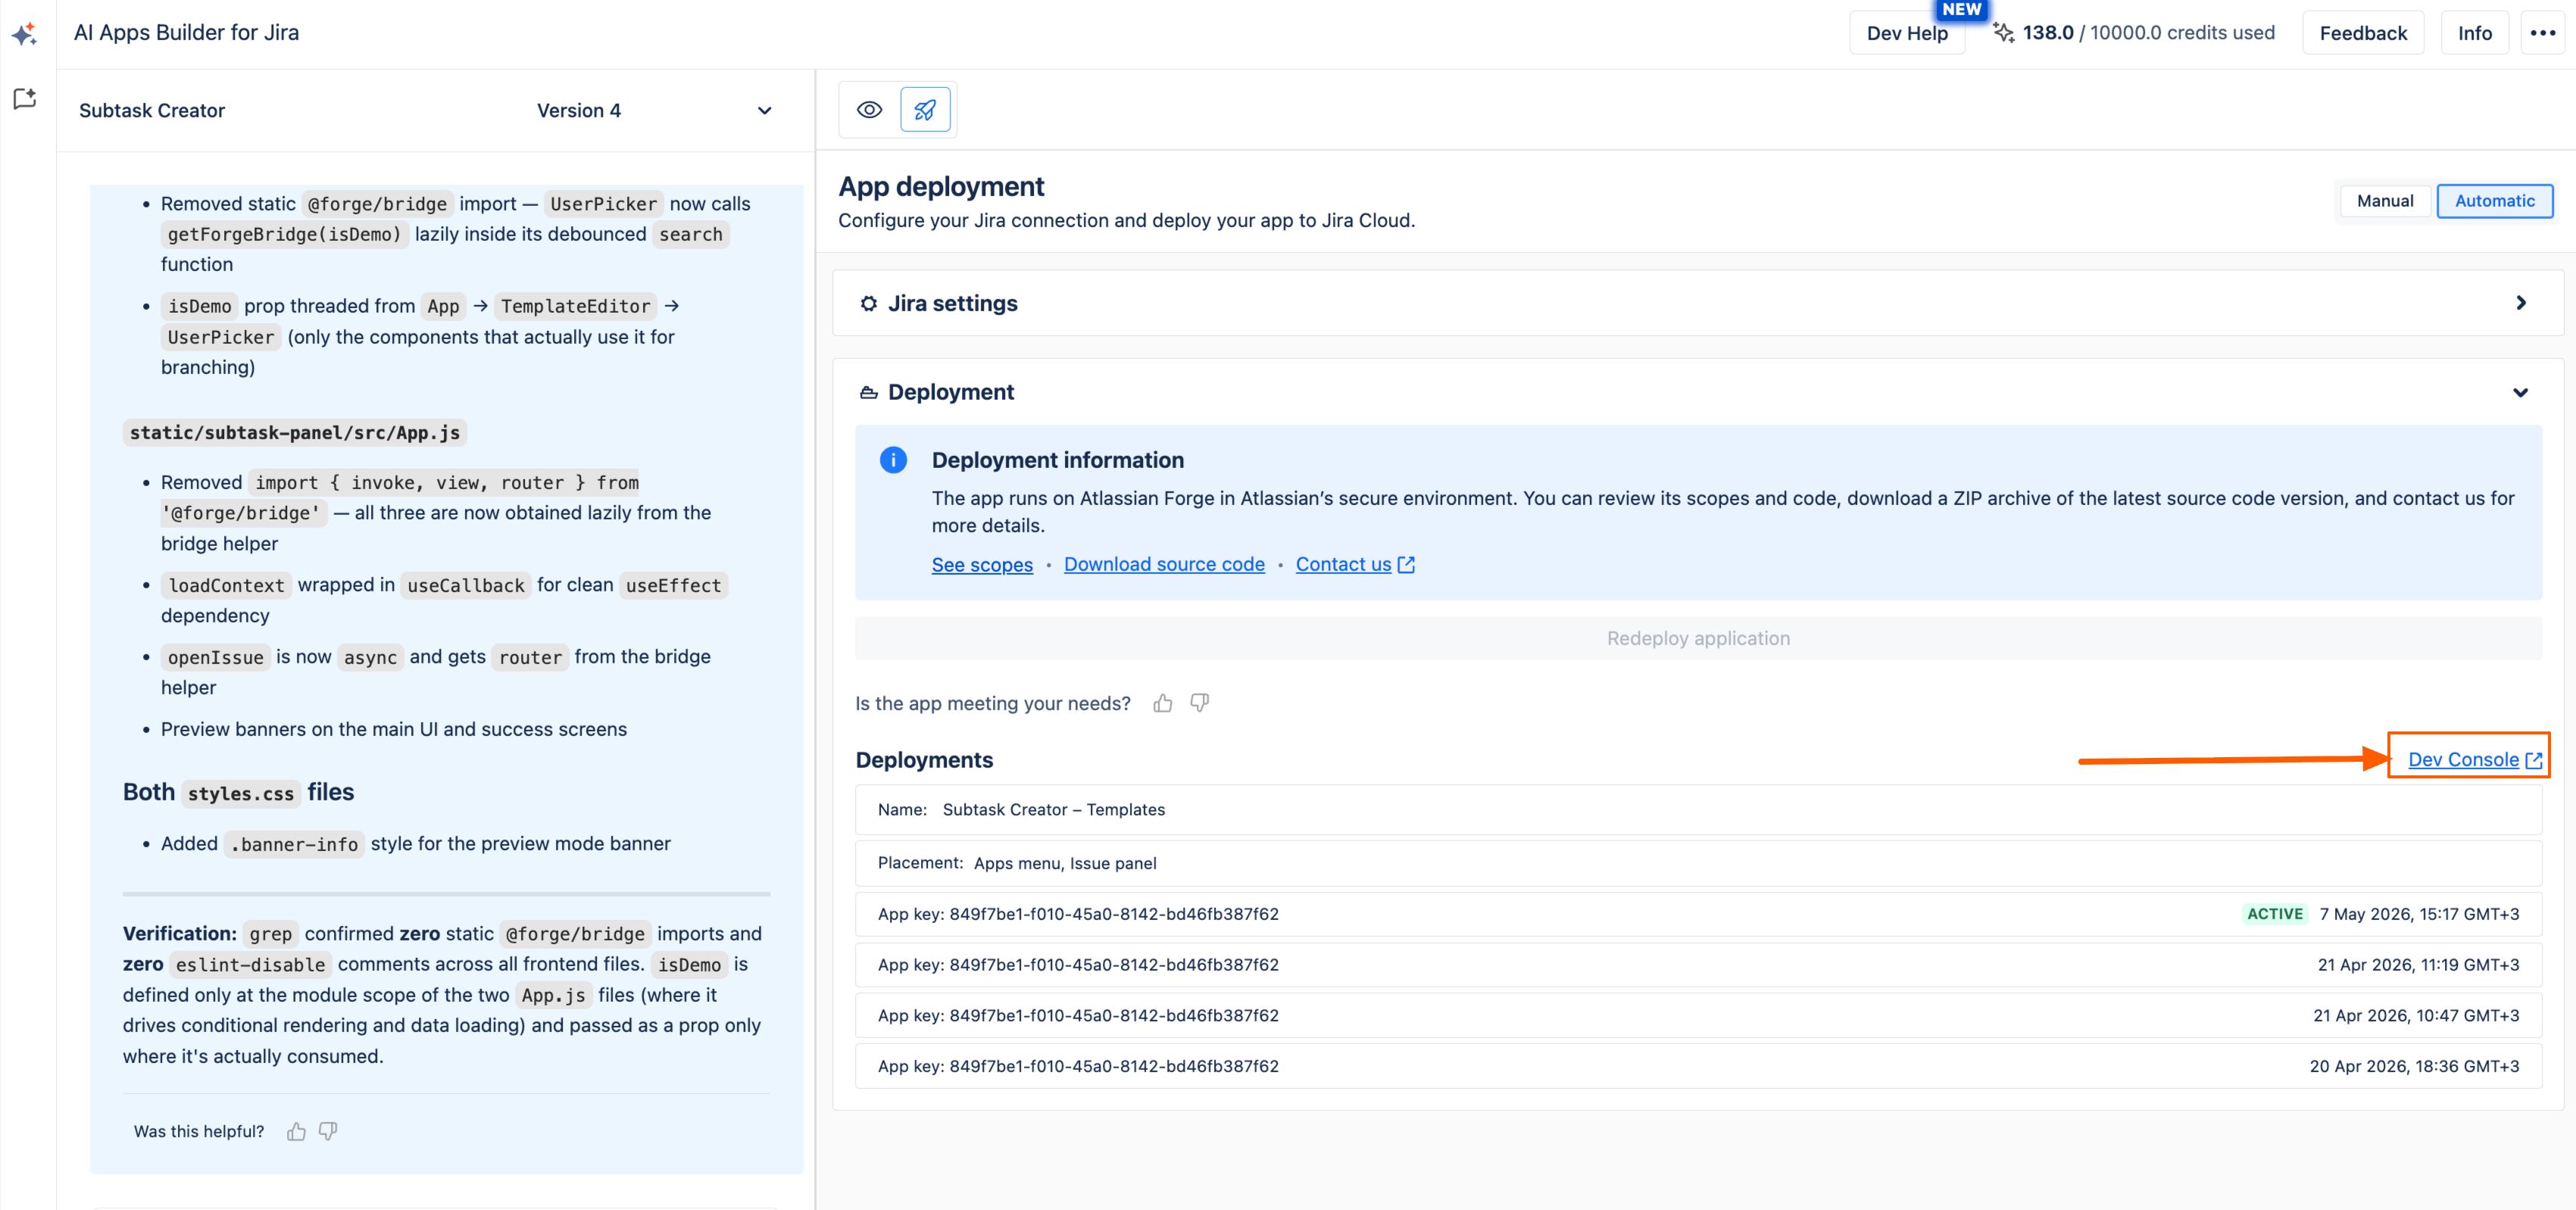
Task: Click the Both styles.css files heading
Action: [x=238, y=792]
